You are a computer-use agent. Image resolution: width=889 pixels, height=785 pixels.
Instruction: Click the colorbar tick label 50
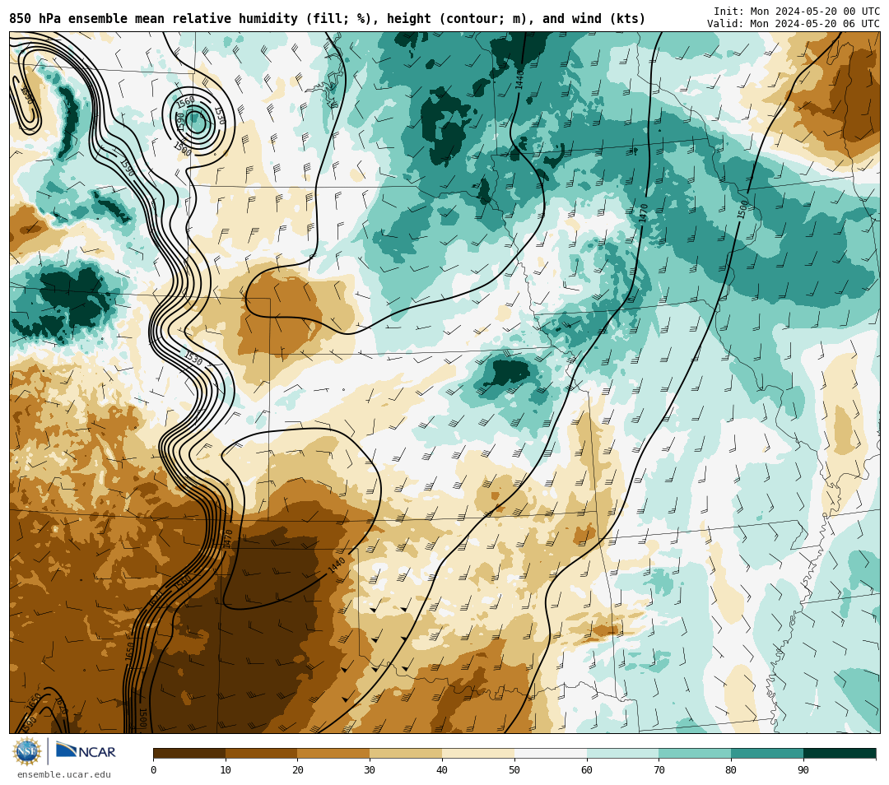point(514,769)
